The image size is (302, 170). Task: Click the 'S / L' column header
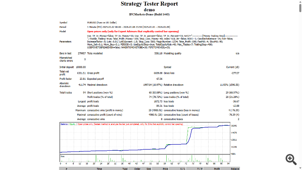(x=183, y=169)
